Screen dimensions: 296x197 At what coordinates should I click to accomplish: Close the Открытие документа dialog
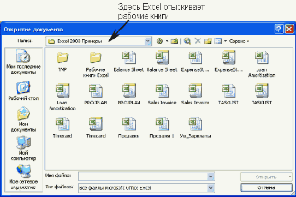click(x=289, y=29)
